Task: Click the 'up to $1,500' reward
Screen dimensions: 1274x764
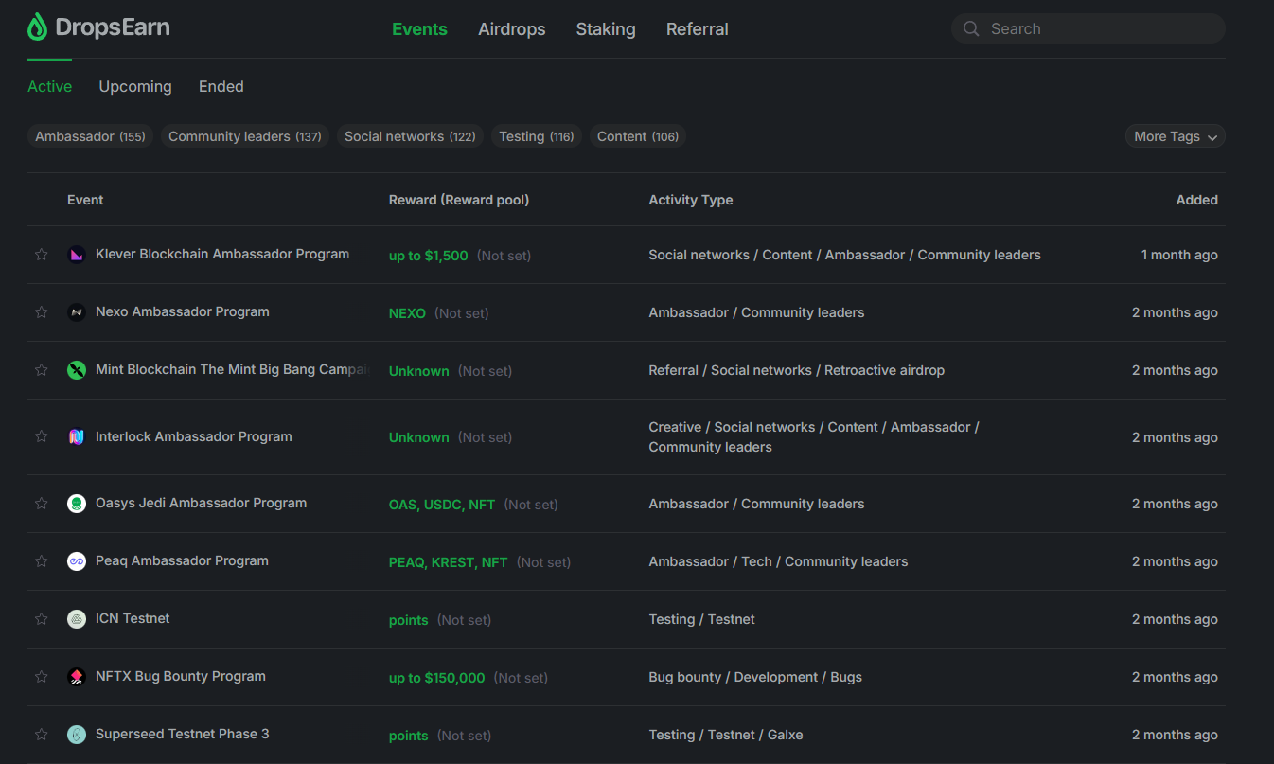Action: (x=429, y=256)
